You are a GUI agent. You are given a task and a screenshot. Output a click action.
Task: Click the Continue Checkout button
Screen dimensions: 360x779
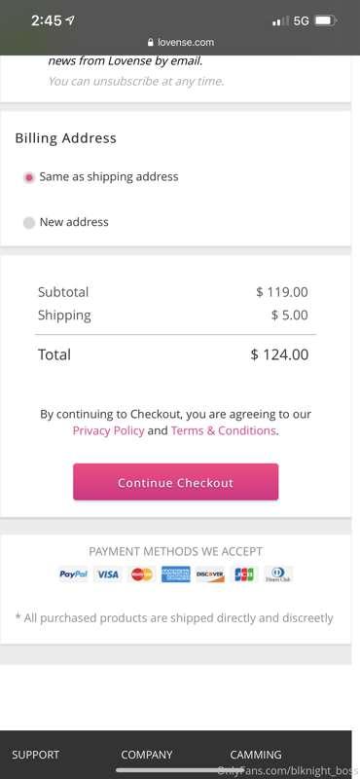[176, 482]
